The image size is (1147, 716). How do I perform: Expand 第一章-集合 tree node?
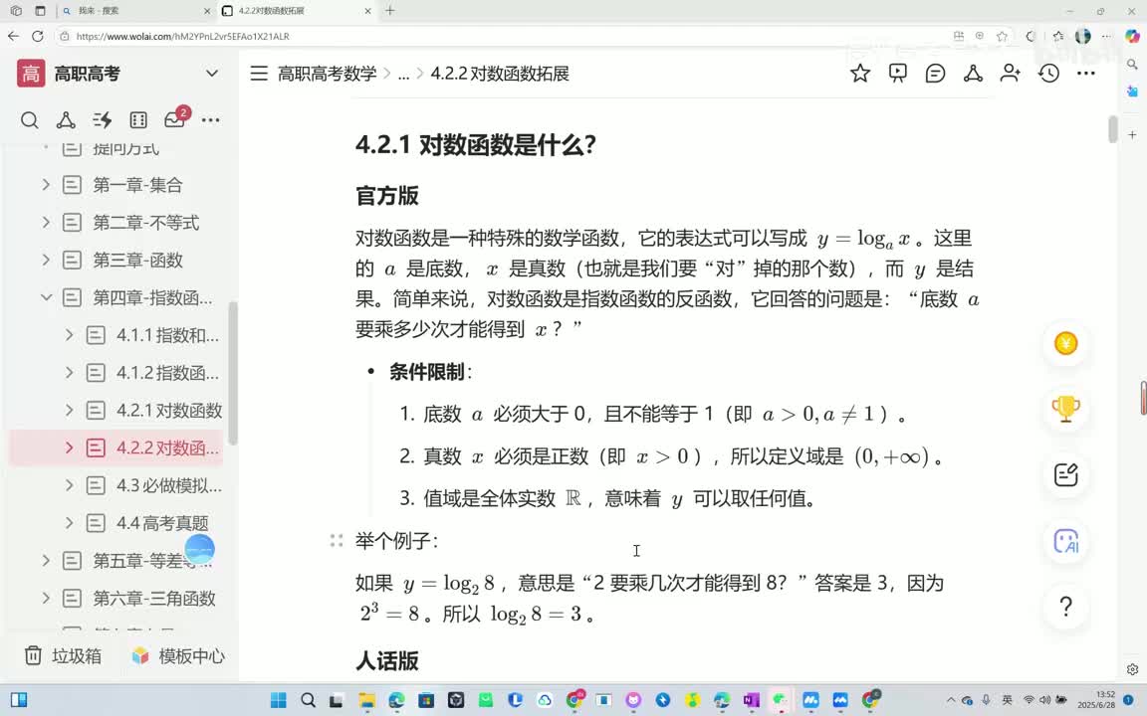(46, 185)
